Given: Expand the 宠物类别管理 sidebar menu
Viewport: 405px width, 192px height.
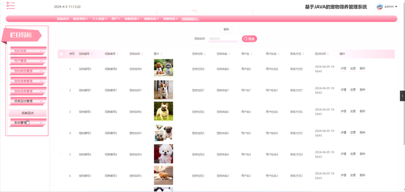Looking at the screenshot, I should [x=28, y=71].
